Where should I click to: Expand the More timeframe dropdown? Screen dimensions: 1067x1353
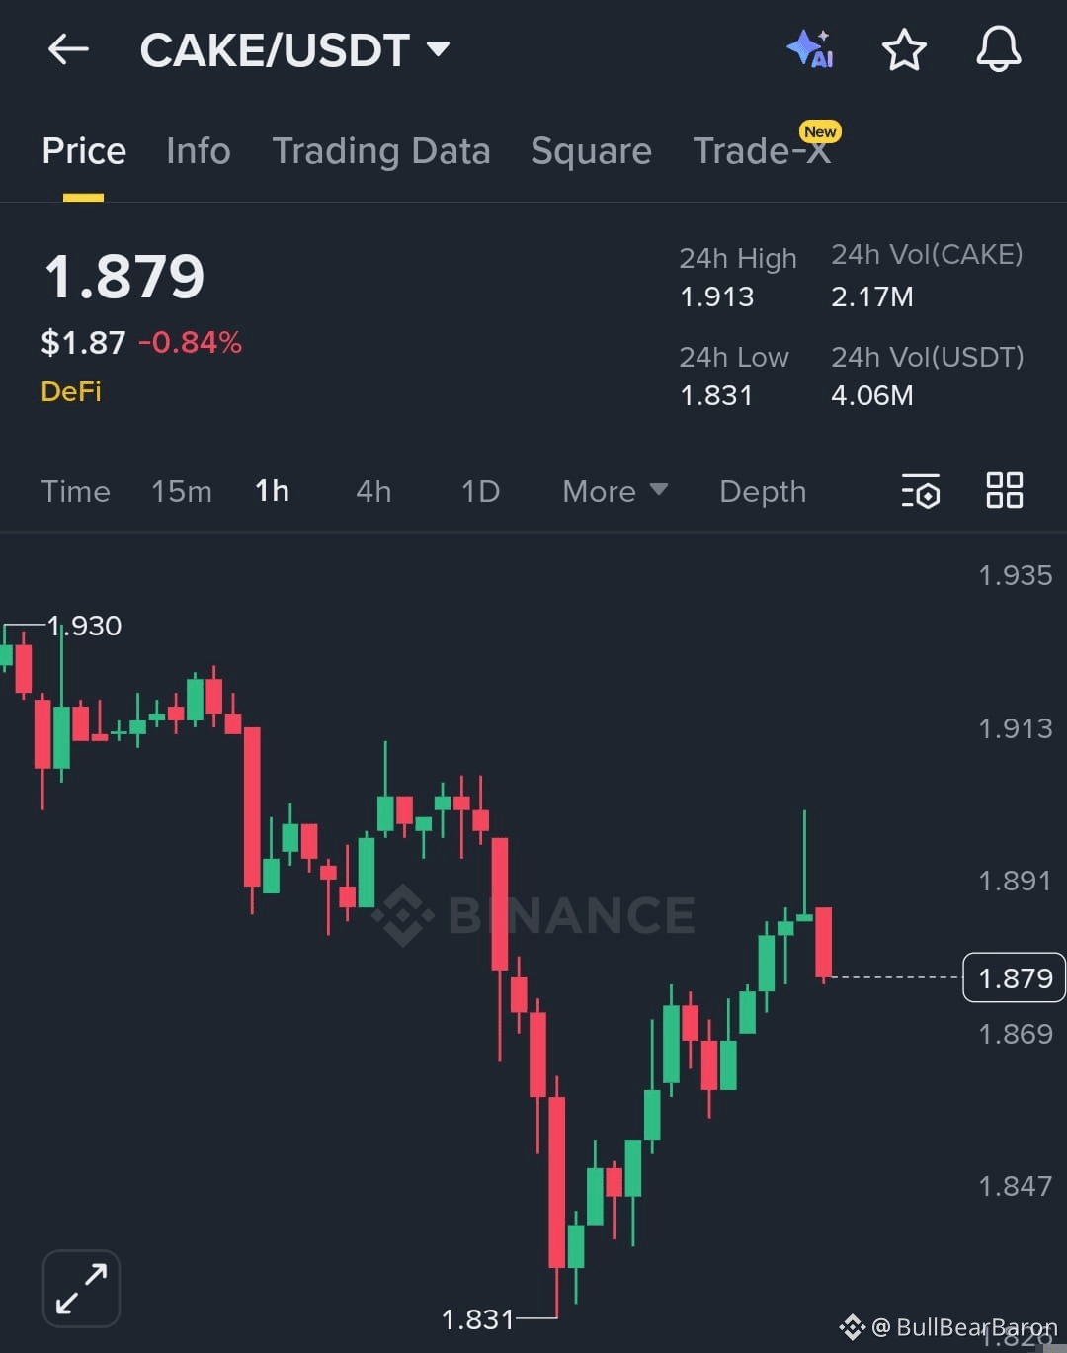[x=614, y=491]
